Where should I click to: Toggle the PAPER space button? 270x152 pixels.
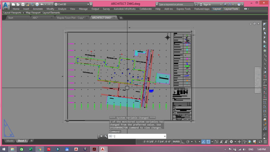point(176,142)
